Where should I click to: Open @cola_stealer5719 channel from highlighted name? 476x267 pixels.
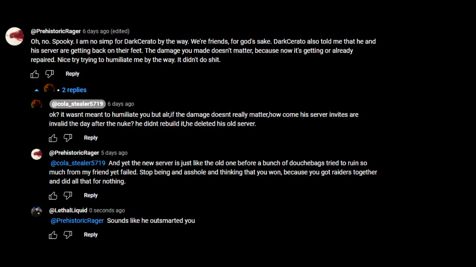point(77,104)
